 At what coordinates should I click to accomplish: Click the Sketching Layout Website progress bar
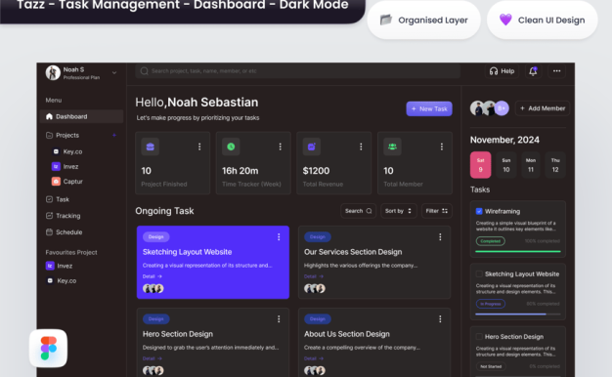[518, 314]
